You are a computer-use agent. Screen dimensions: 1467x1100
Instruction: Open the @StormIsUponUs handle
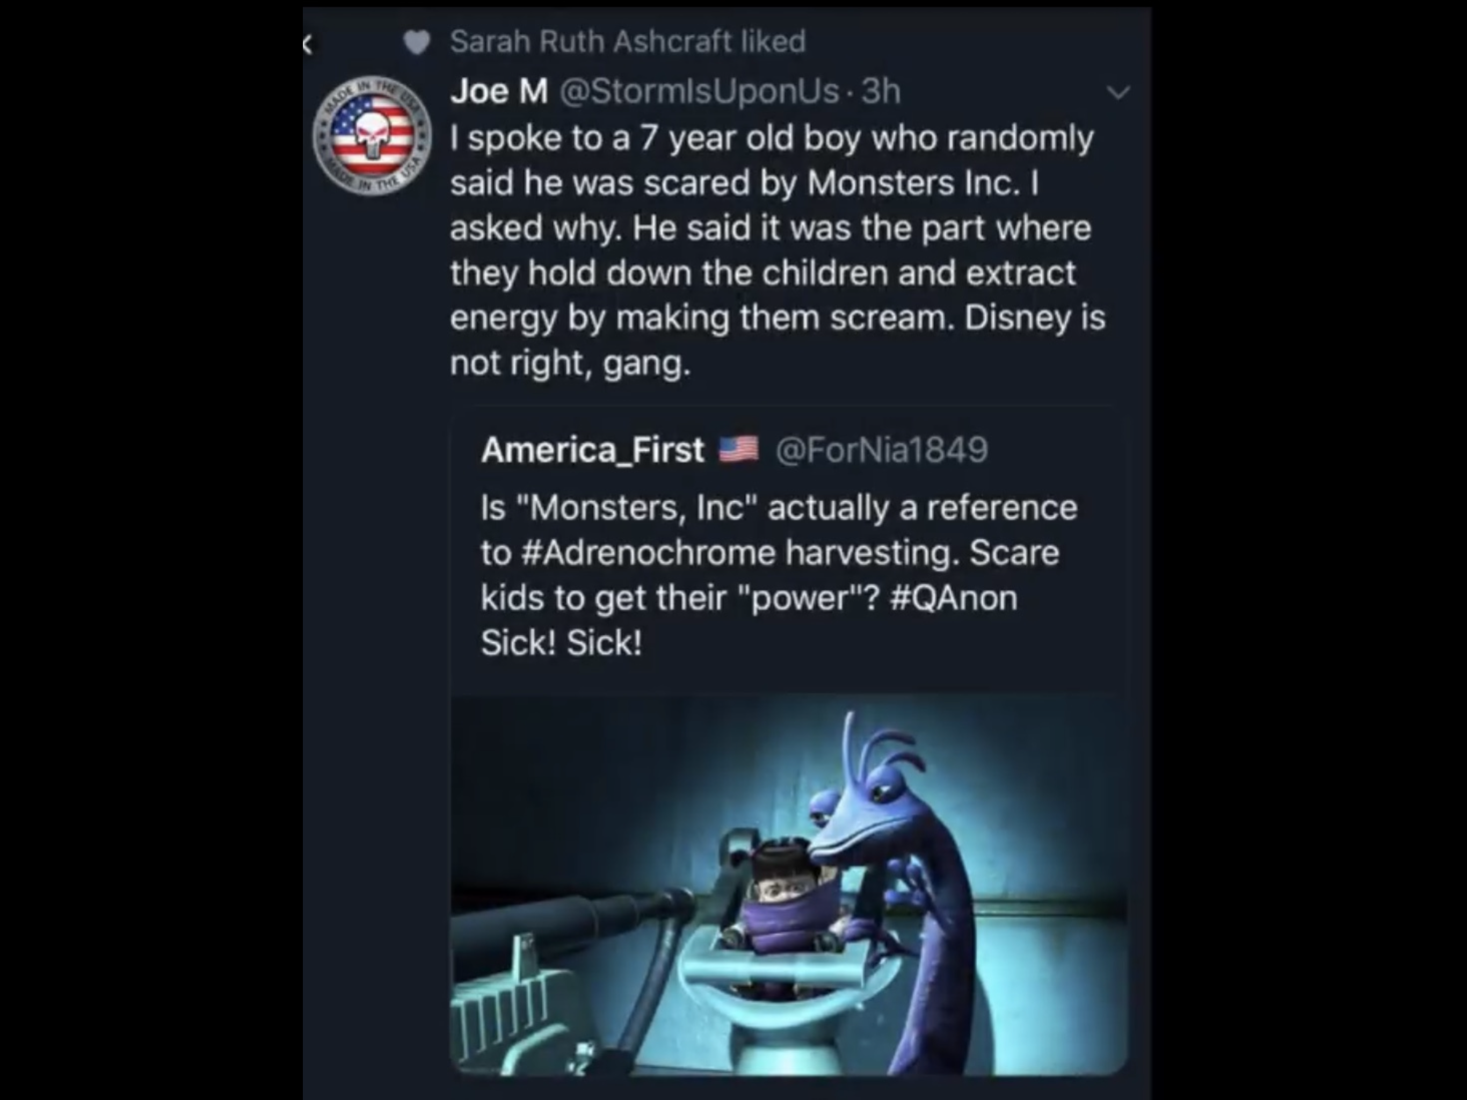coord(700,91)
